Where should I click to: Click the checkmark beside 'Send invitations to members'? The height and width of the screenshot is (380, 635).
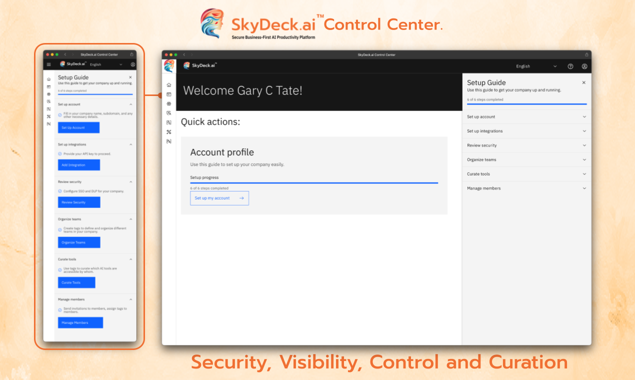click(x=60, y=310)
